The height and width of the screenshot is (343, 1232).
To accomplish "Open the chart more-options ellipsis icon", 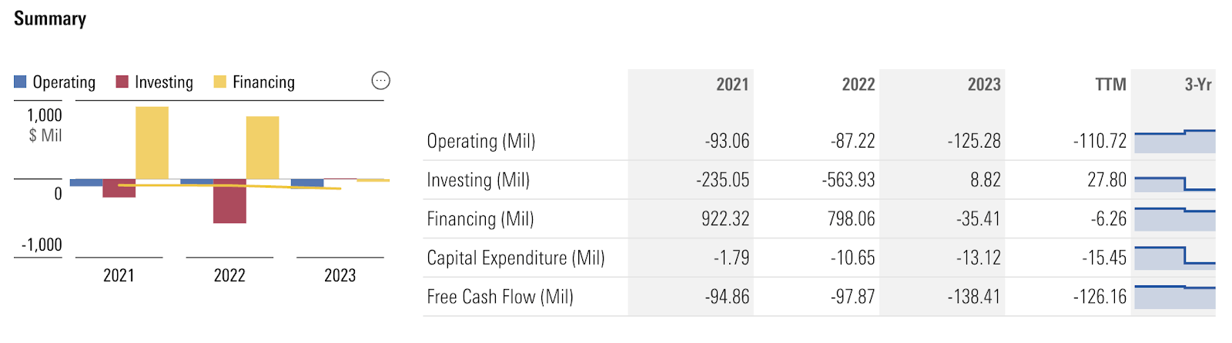I will 380,81.
